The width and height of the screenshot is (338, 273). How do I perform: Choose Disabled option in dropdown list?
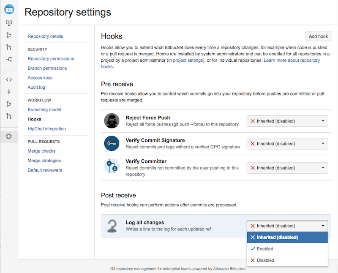287,260
